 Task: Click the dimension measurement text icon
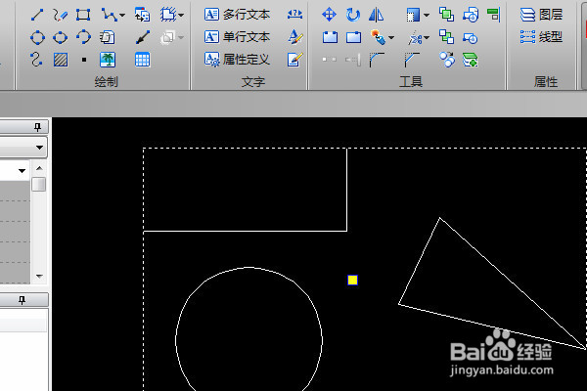click(x=294, y=15)
